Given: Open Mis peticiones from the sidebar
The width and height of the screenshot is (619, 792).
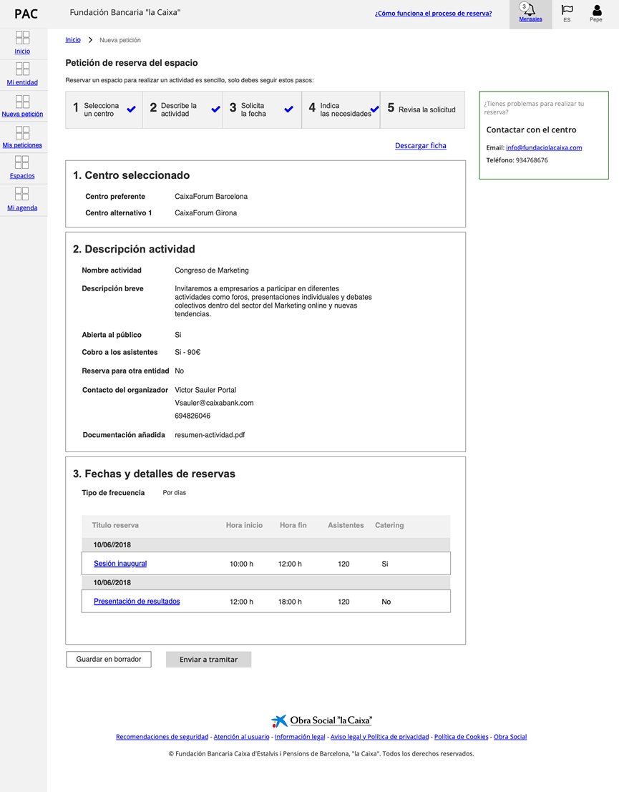Looking at the screenshot, I should tap(22, 138).
